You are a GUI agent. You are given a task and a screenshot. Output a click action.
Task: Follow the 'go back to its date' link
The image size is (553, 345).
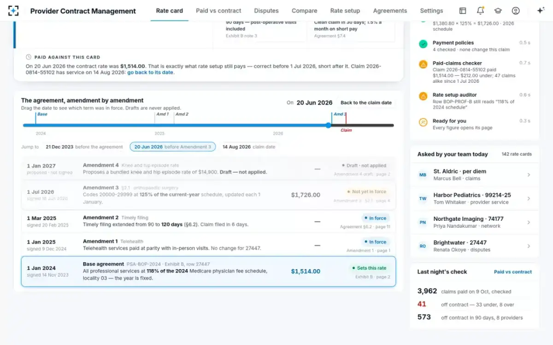coord(150,72)
